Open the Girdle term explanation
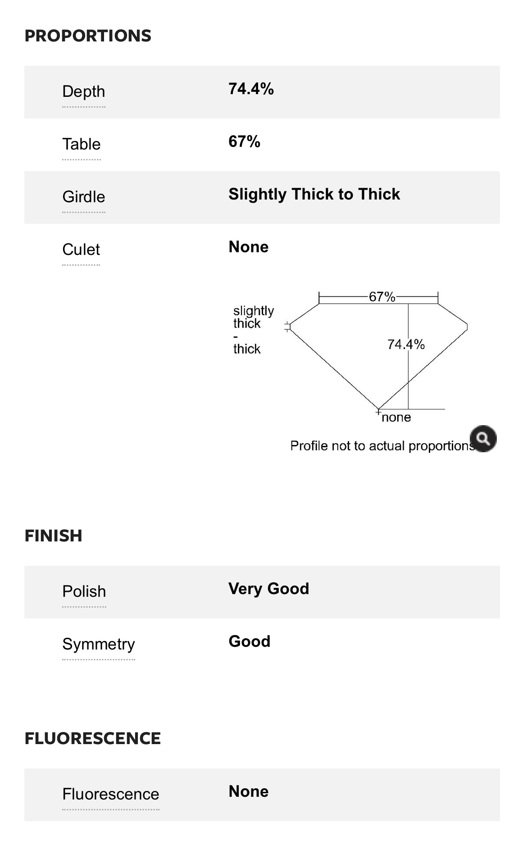Screen dimensions: 527x845 [x=84, y=197]
